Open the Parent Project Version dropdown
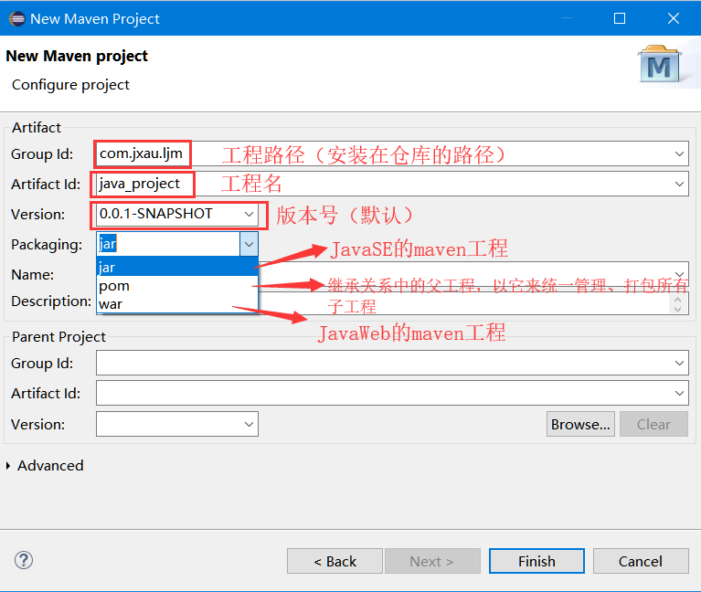This screenshot has height=592, width=701. [249, 425]
